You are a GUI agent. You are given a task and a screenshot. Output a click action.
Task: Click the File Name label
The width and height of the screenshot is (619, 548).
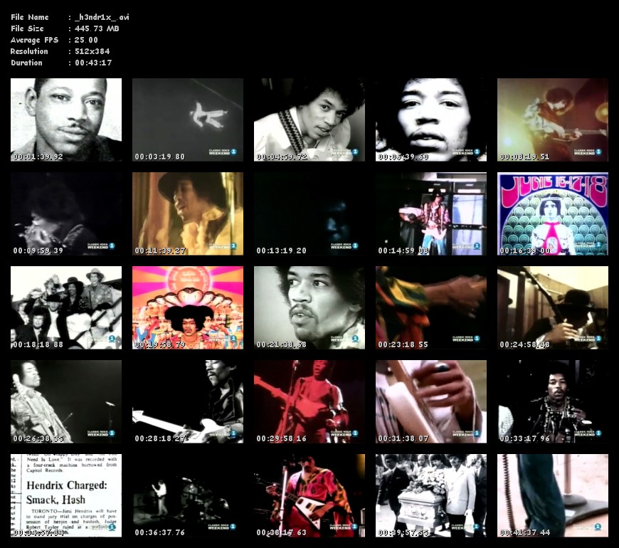(x=30, y=17)
